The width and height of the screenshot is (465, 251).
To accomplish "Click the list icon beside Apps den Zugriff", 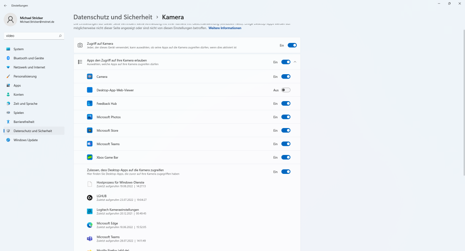I will click(80, 62).
